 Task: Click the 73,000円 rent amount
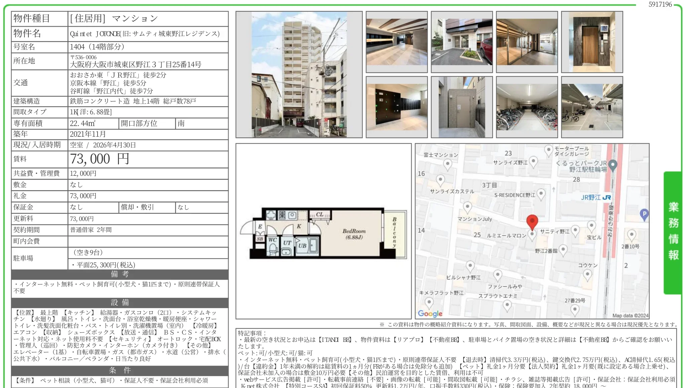point(100,159)
